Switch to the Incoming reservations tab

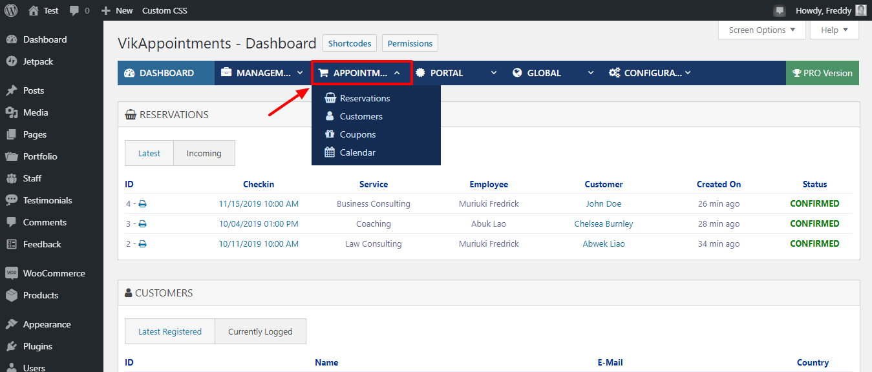(204, 153)
